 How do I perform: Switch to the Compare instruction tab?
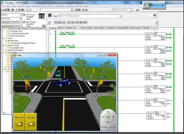(110, 28)
